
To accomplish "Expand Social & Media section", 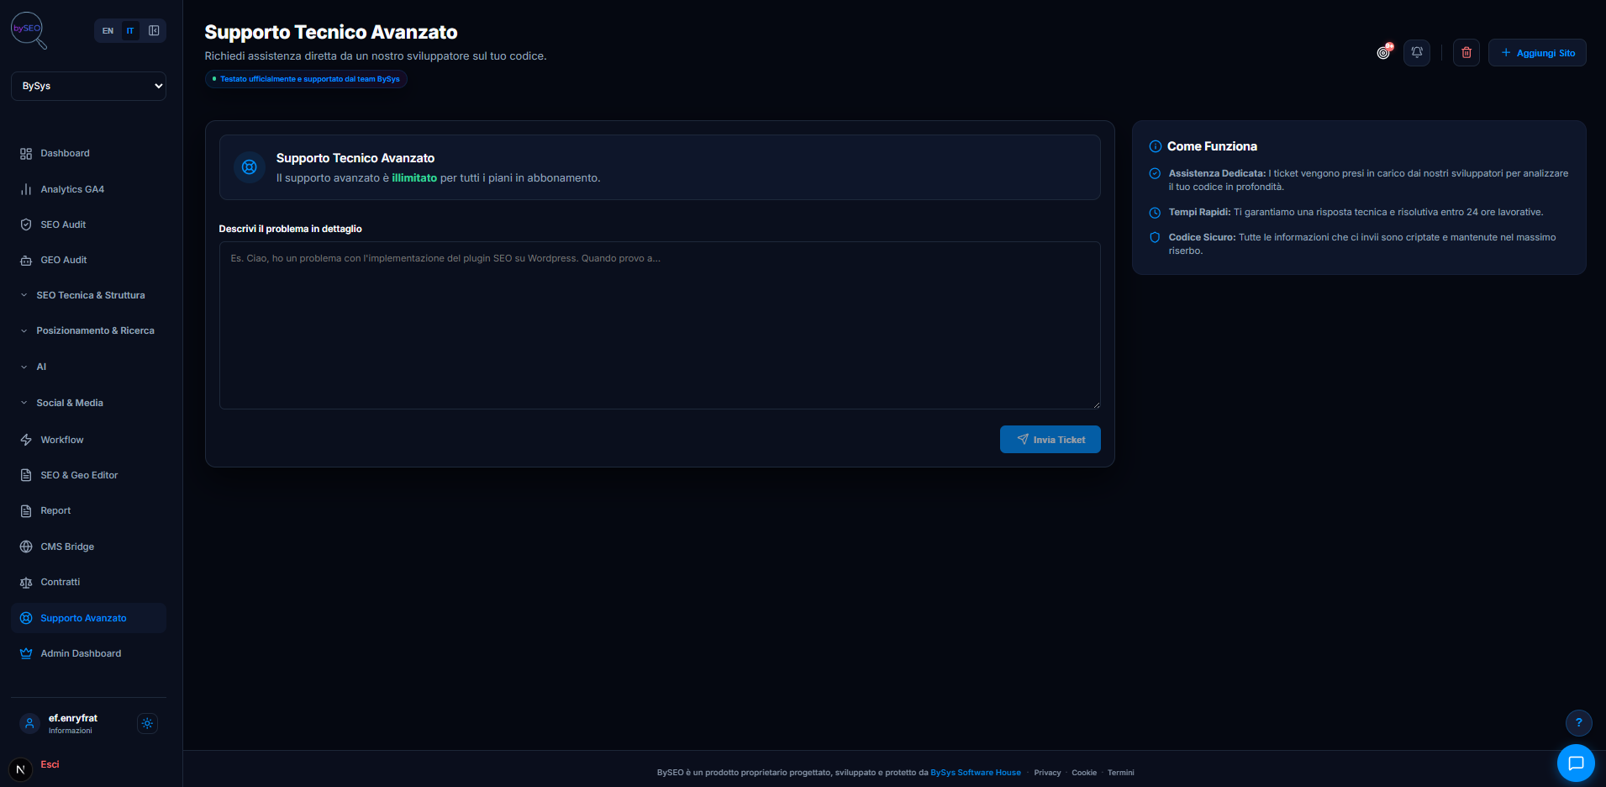I will pos(88,403).
